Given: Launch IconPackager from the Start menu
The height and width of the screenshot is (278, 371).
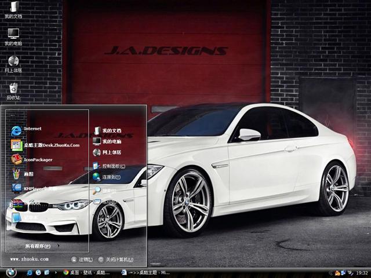Looking at the screenshot, I should (x=38, y=159).
